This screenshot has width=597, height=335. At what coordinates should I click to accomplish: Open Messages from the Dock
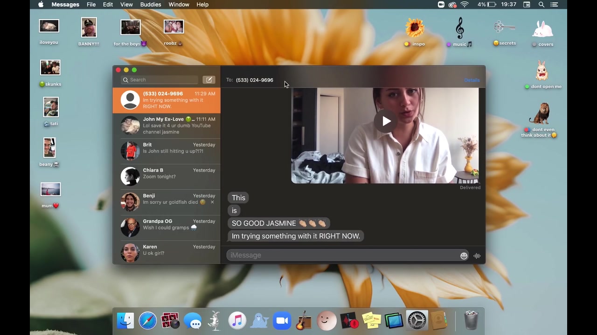[193, 321]
